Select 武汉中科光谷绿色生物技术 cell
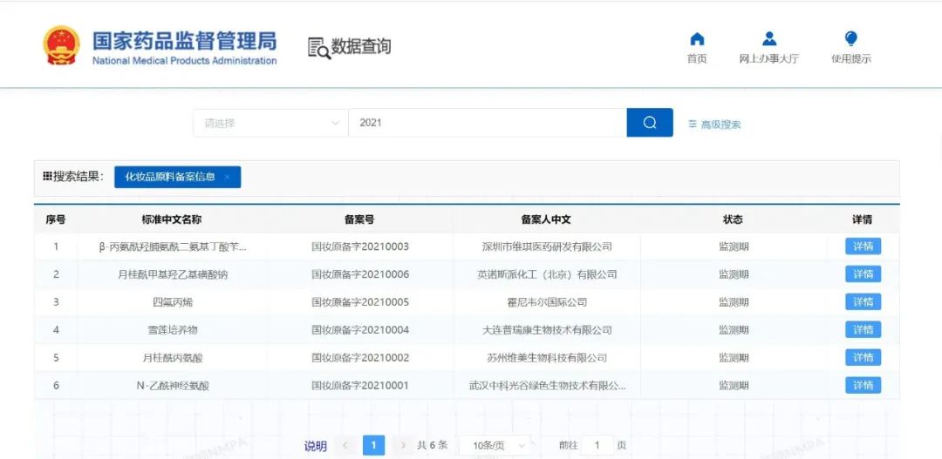Image resolution: width=942 pixels, height=459 pixels. tap(547, 386)
